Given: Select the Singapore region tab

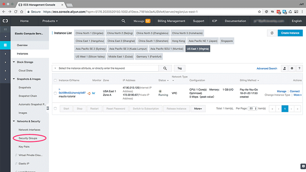Looking at the screenshot, I should coord(227,41).
